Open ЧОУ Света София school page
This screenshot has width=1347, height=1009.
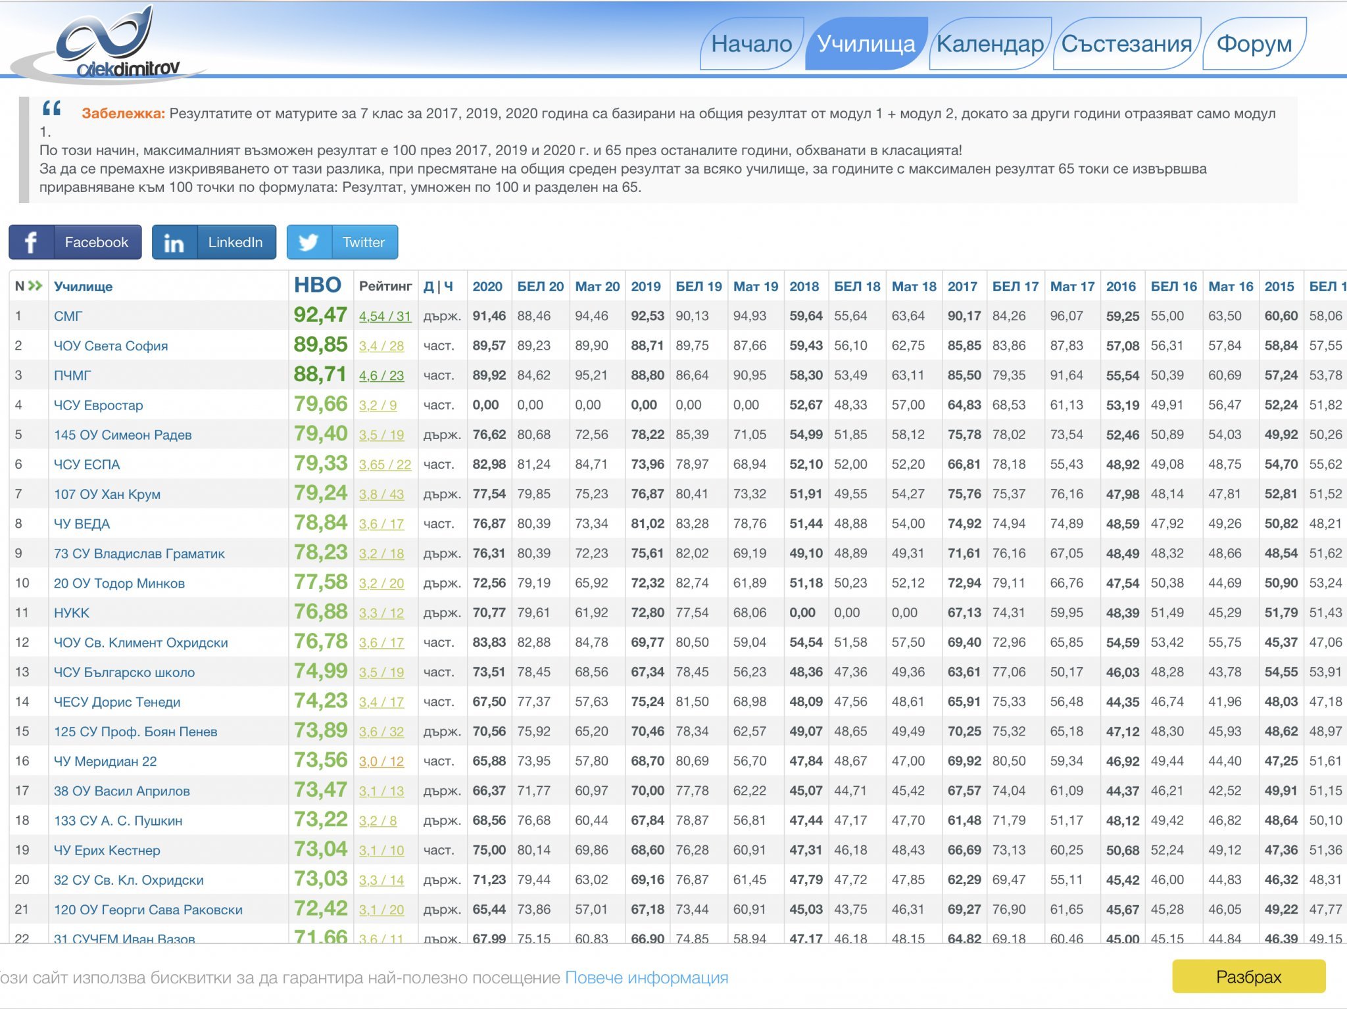pos(110,346)
